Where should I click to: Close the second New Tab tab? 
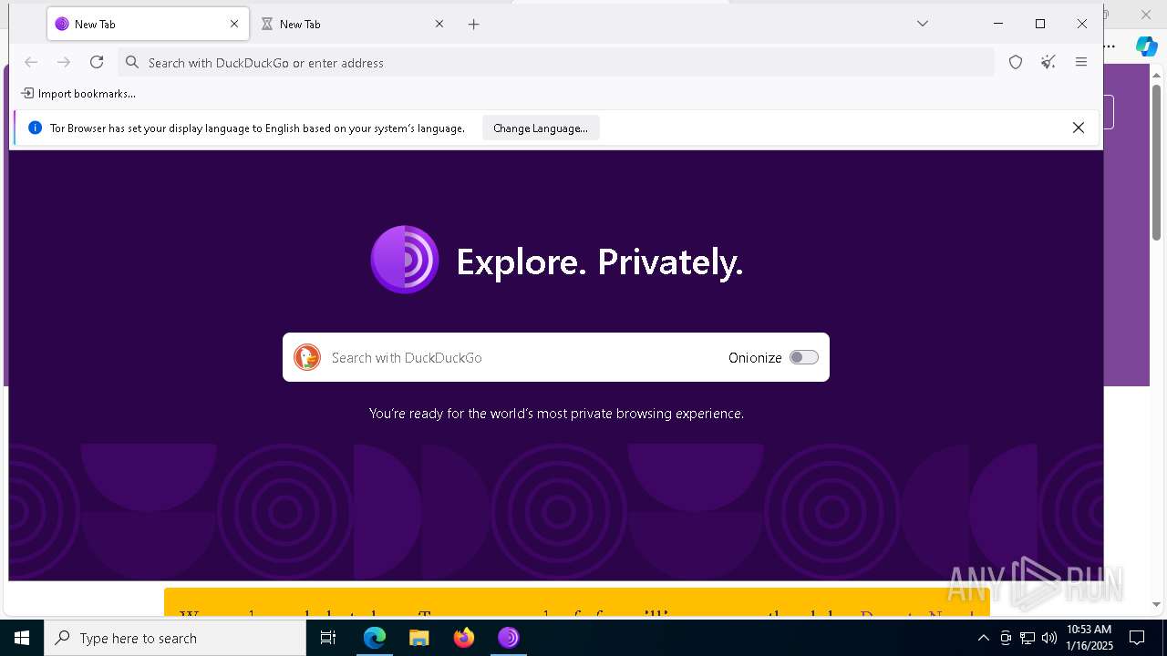[x=439, y=25]
